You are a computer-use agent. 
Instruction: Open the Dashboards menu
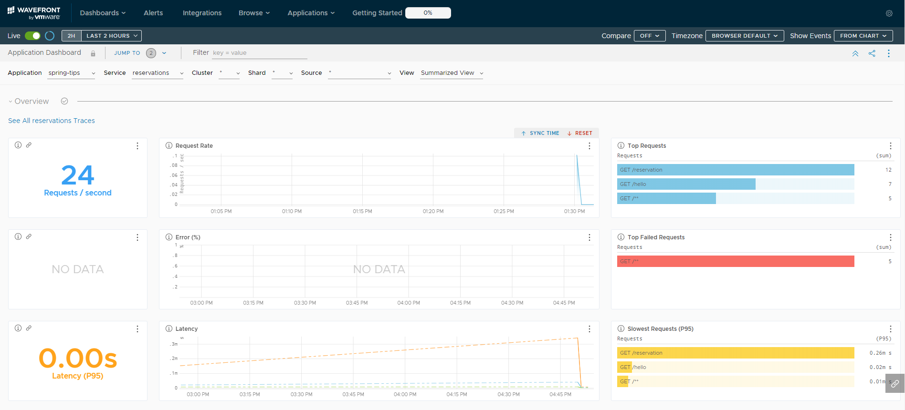click(103, 13)
